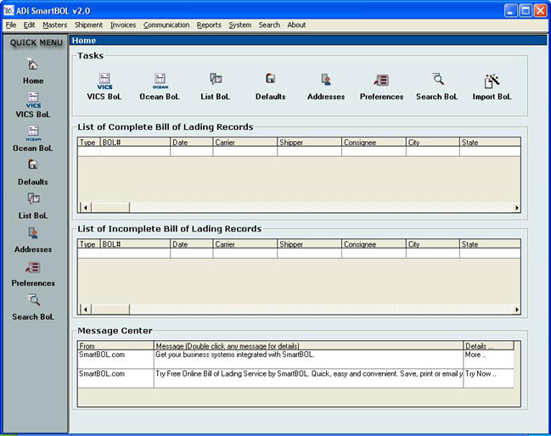The height and width of the screenshot is (436, 551).
Task: Sort Complete records by Consignee column header
Action: (374, 143)
